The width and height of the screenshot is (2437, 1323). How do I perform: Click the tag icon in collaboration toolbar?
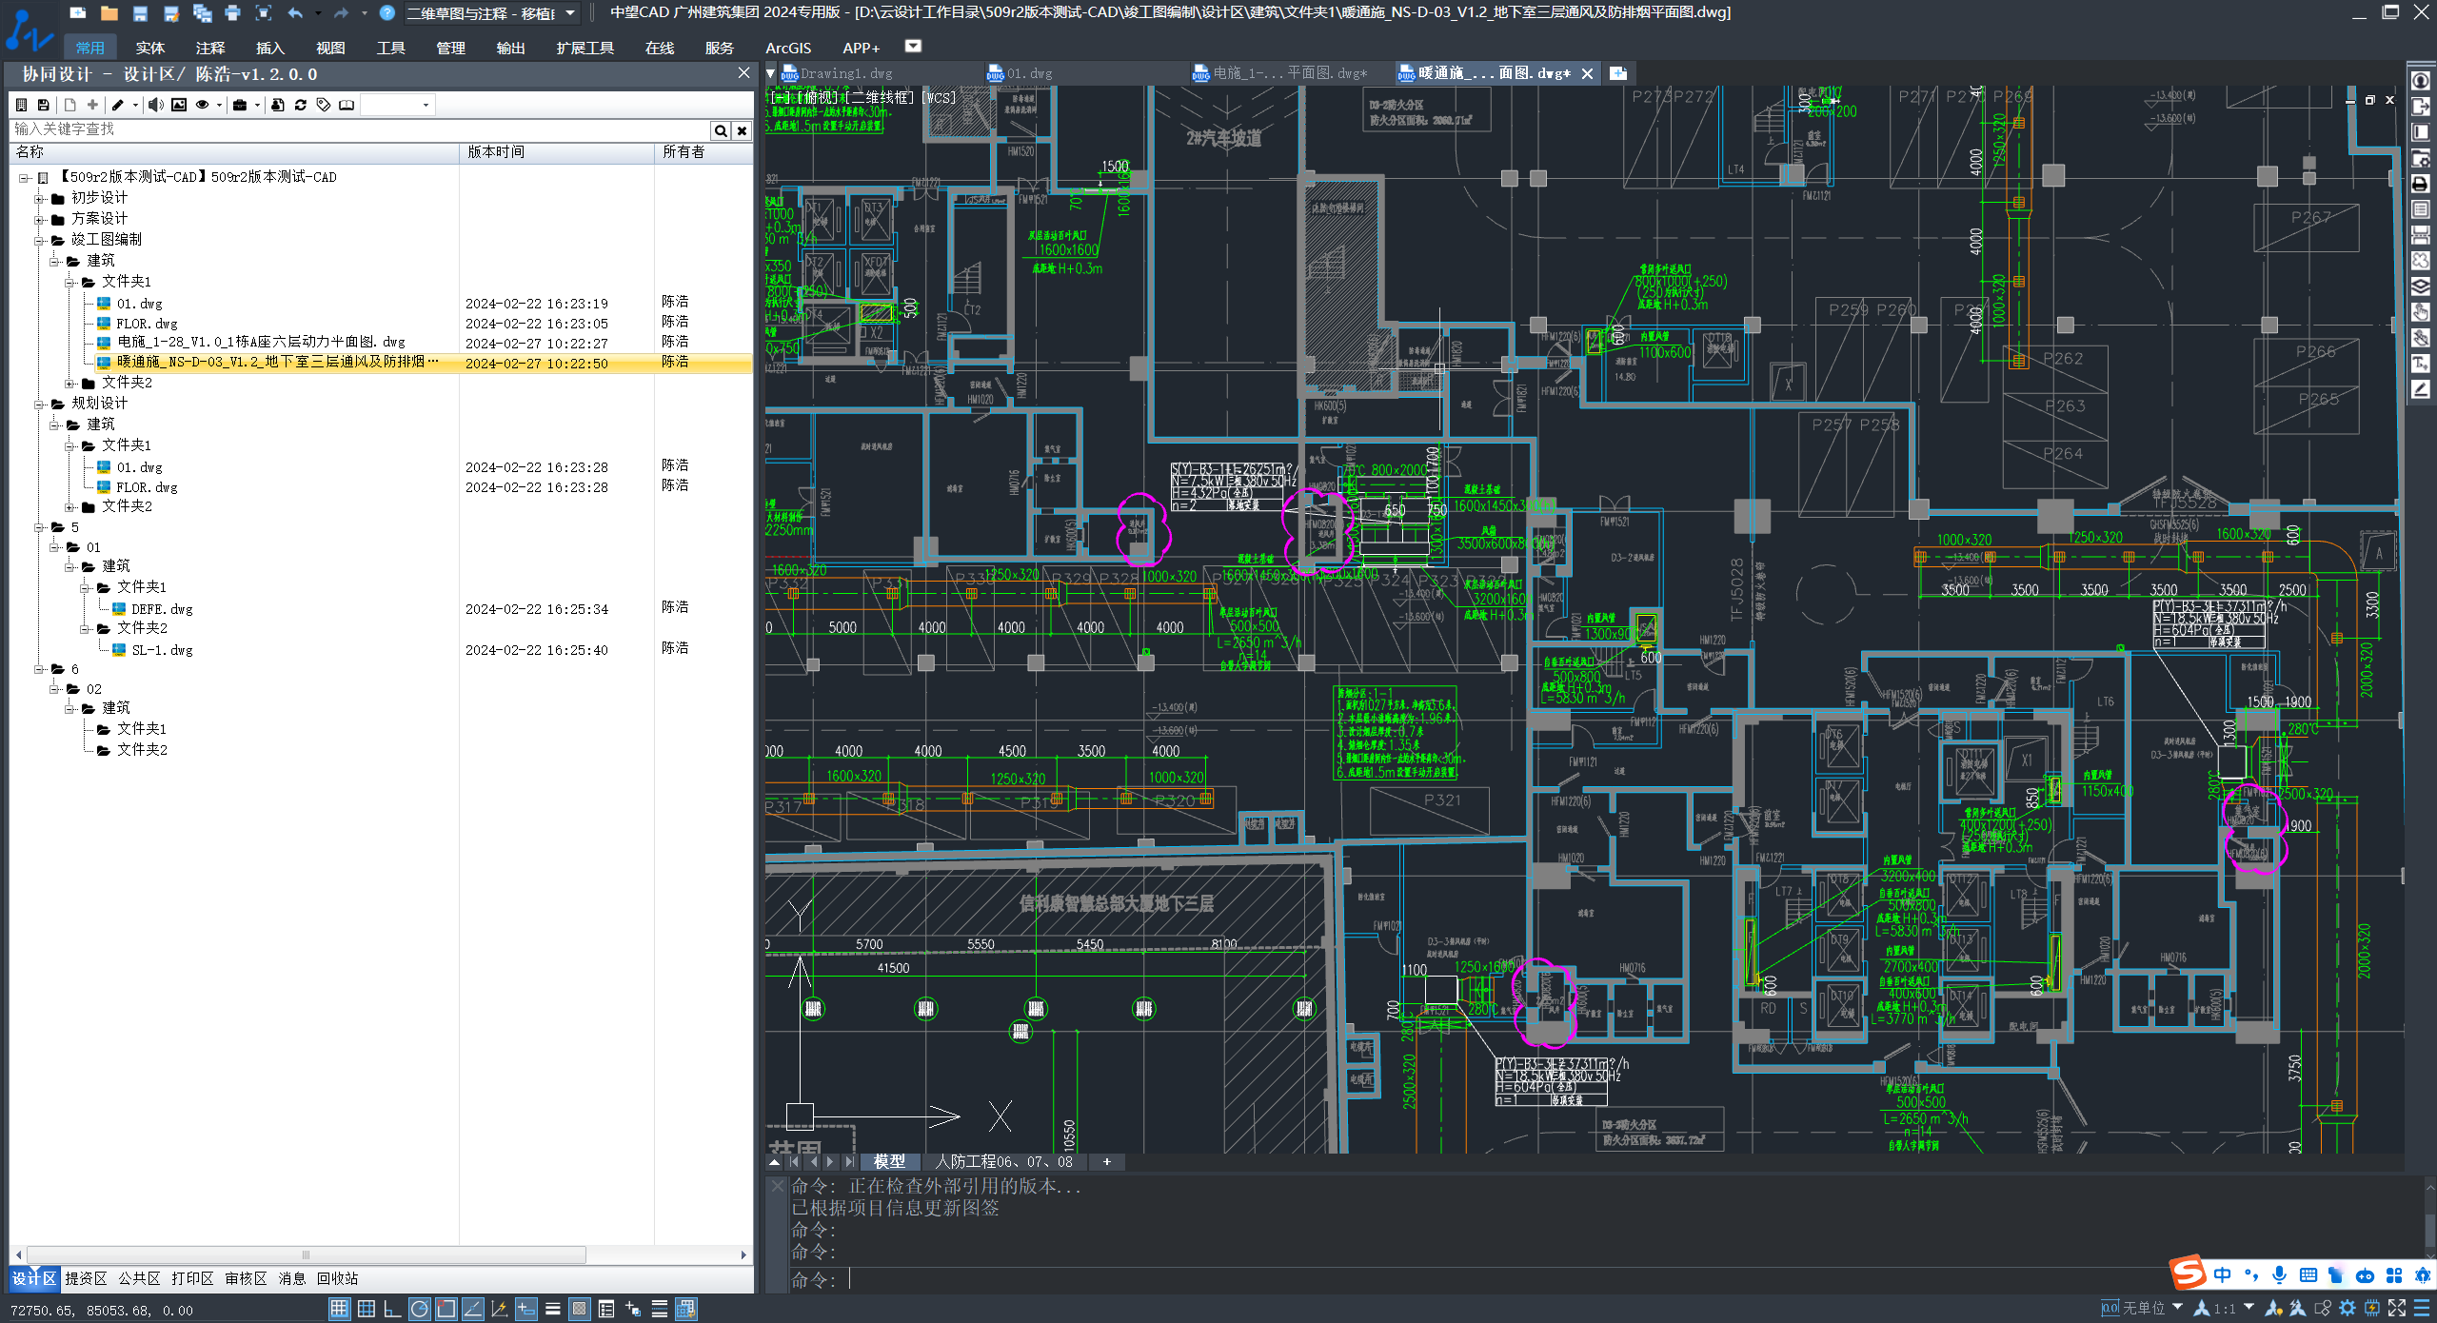(x=324, y=105)
